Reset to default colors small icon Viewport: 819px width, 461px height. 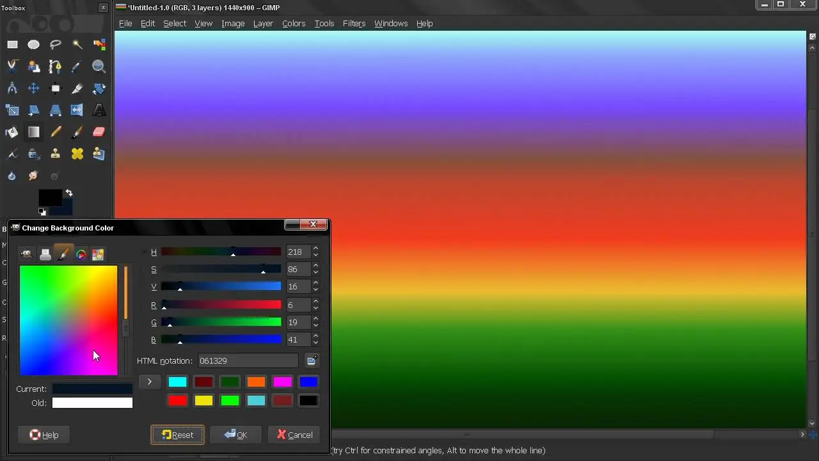click(42, 211)
